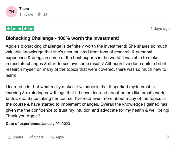Click the location pin icon beside US

(x=39, y=15)
